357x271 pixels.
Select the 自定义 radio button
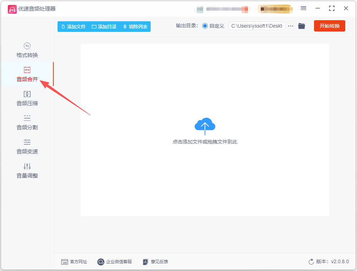click(x=205, y=26)
